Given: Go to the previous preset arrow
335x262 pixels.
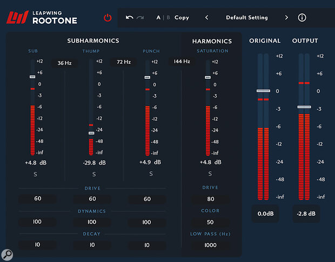Looking at the screenshot, I should (206, 18).
